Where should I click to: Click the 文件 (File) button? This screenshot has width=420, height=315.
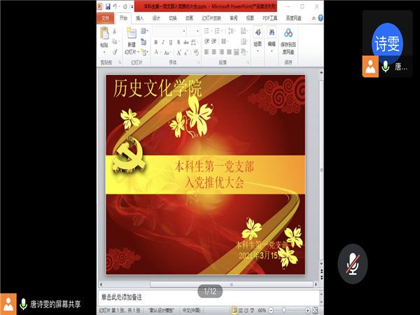pos(106,18)
